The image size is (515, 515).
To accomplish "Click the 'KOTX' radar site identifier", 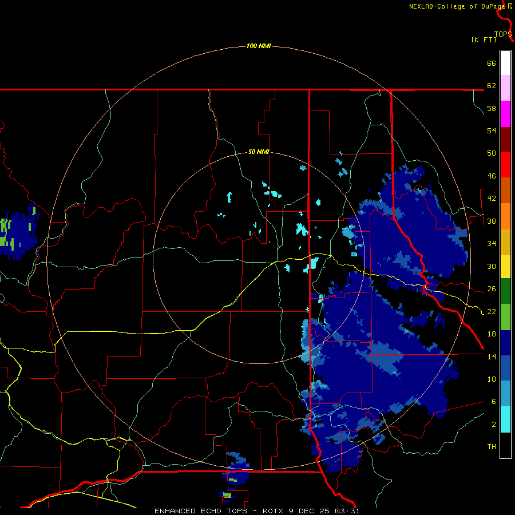I will click(274, 511).
